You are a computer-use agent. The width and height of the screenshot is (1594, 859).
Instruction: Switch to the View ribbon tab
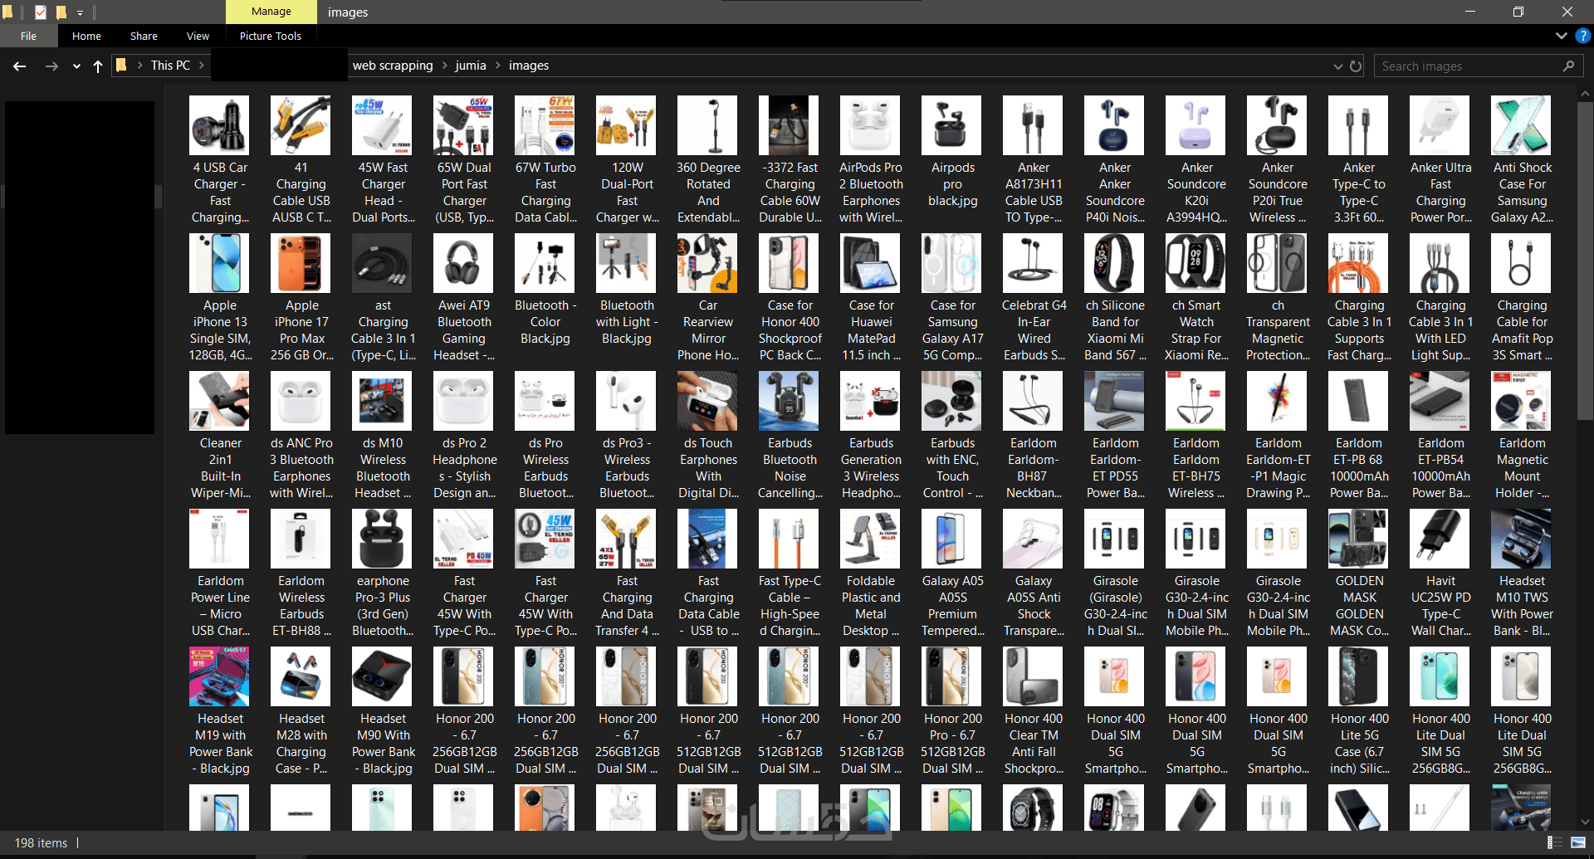coord(198,36)
